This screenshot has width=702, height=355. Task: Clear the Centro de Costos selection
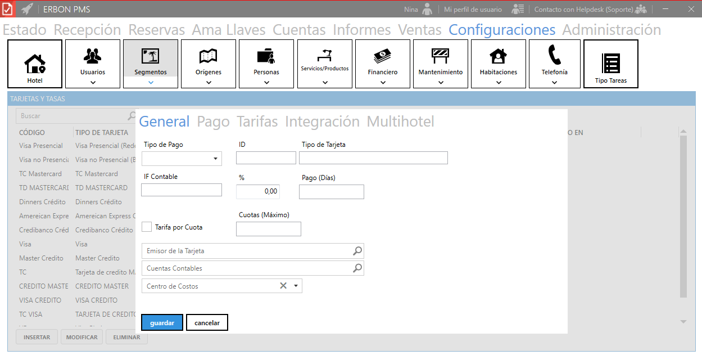tap(283, 286)
